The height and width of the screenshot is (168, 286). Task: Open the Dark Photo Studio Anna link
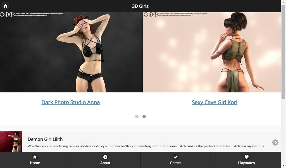(71, 102)
